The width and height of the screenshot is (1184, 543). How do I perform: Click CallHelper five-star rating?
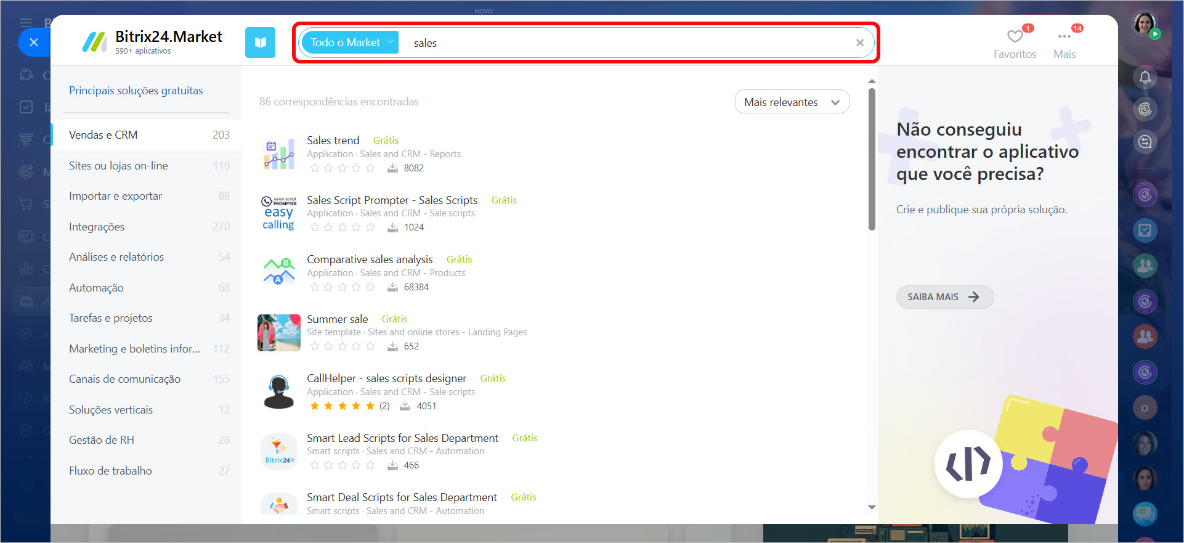(x=343, y=406)
